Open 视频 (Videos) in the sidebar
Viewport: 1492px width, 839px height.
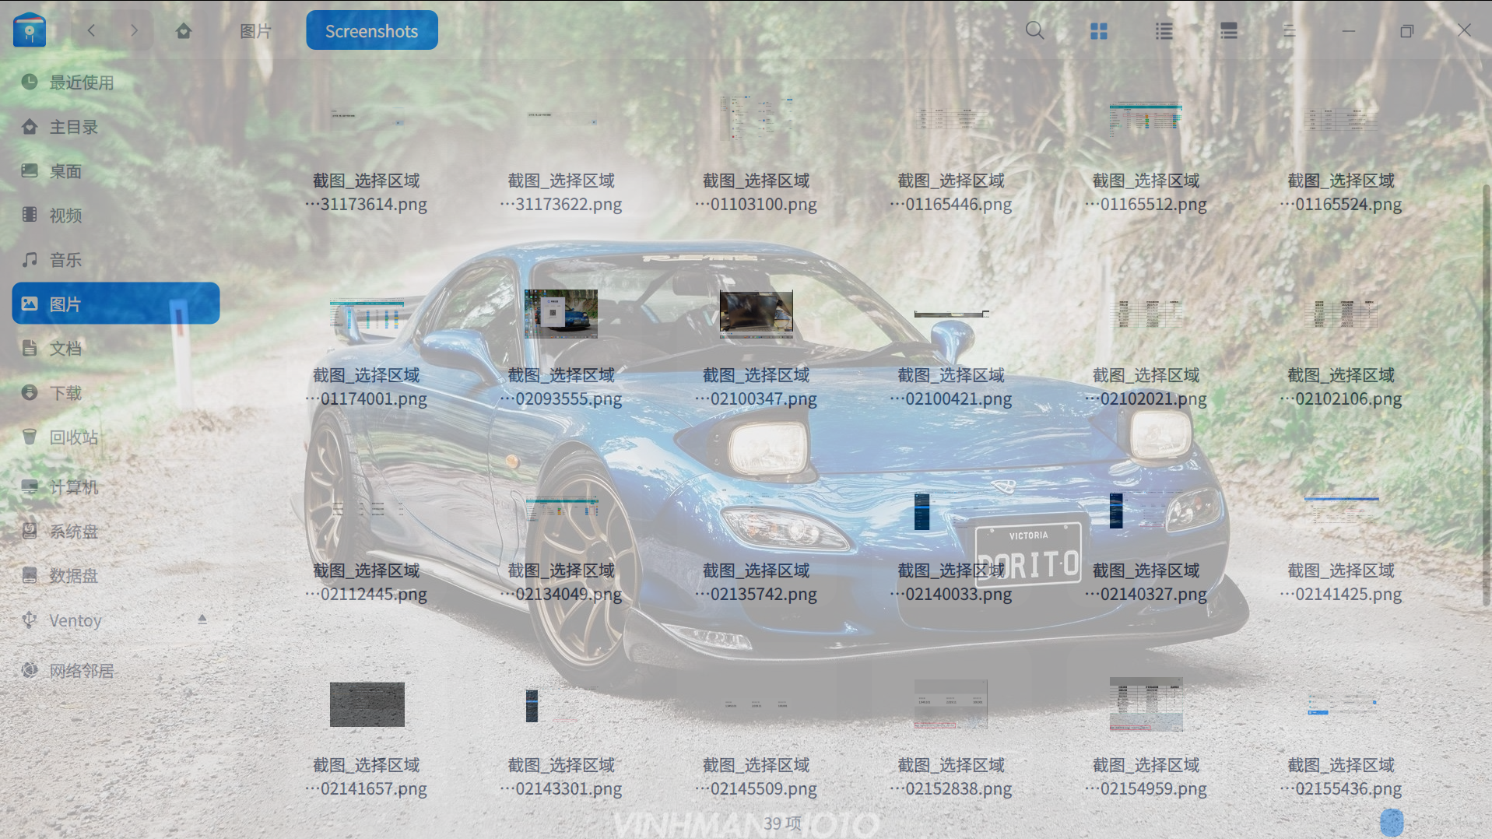(x=116, y=216)
